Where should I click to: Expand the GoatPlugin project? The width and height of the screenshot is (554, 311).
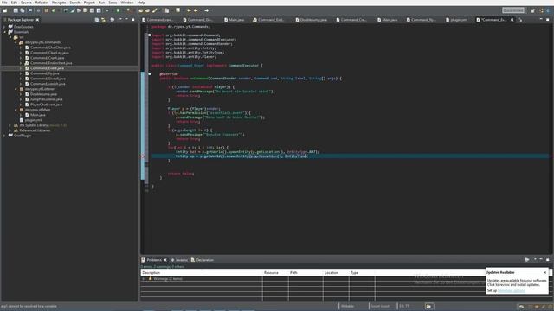(4, 136)
